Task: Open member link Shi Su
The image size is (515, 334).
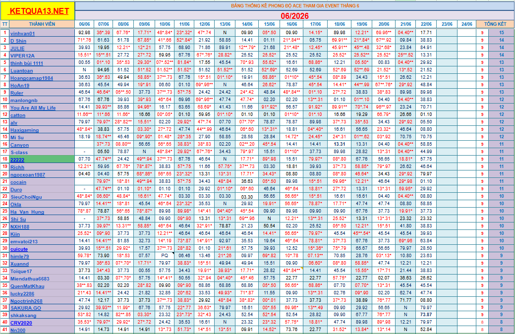Action: pos(18,220)
